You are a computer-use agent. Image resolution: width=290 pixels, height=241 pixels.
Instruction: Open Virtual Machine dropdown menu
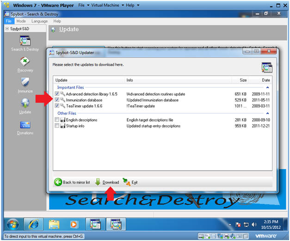click(x=107, y=5)
